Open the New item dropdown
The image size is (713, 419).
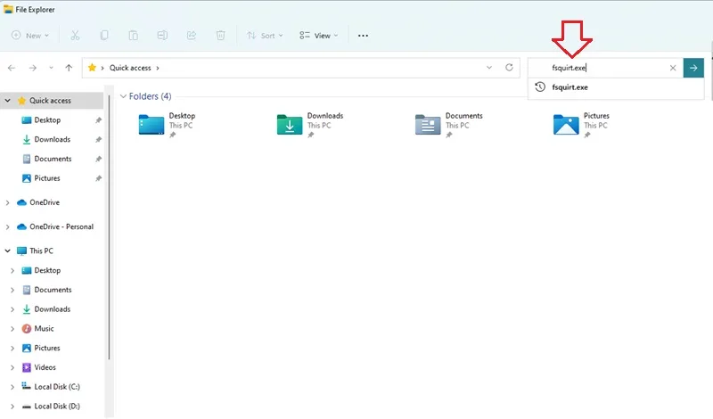[x=30, y=36]
